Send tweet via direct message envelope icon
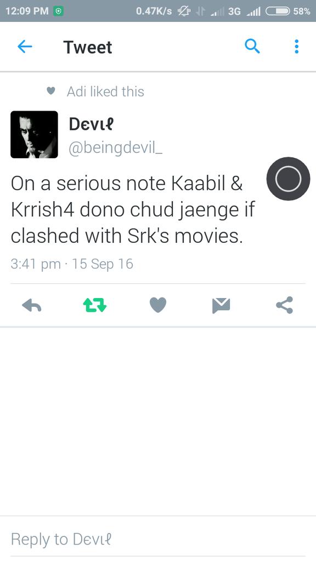Image resolution: width=316 pixels, height=561 pixels. coord(221,306)
